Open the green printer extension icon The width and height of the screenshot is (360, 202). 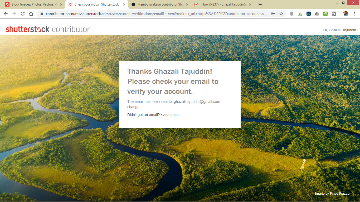[x=325, y=14]
